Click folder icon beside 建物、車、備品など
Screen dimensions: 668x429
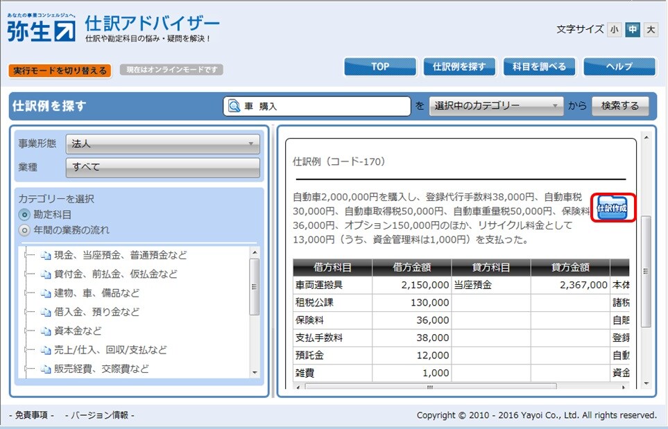(46, 293)
